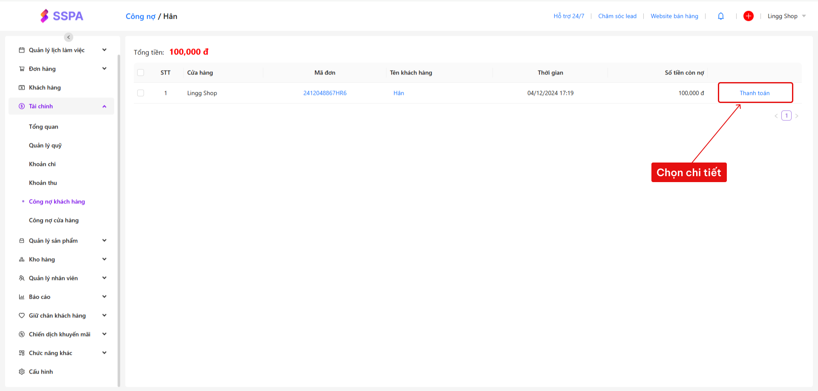Select page 1 in pagination
This screenshot has width=818, height=391.
(786, 116)
